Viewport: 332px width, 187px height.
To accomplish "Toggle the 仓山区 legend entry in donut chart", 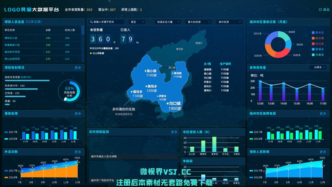I will pos(317,44).
